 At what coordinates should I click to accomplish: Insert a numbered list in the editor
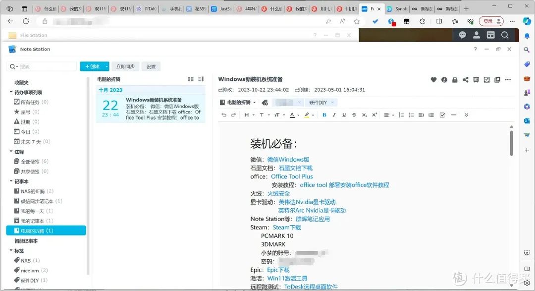point(401,115)
